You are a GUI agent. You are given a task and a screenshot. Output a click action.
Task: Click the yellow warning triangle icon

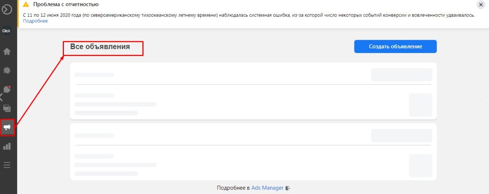(26, 5)
